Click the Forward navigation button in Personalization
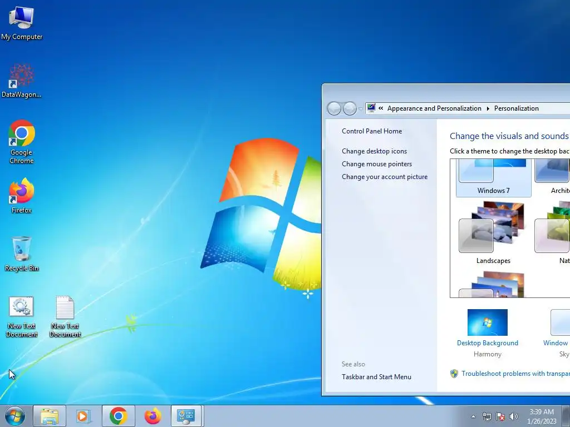 point(350,108)
